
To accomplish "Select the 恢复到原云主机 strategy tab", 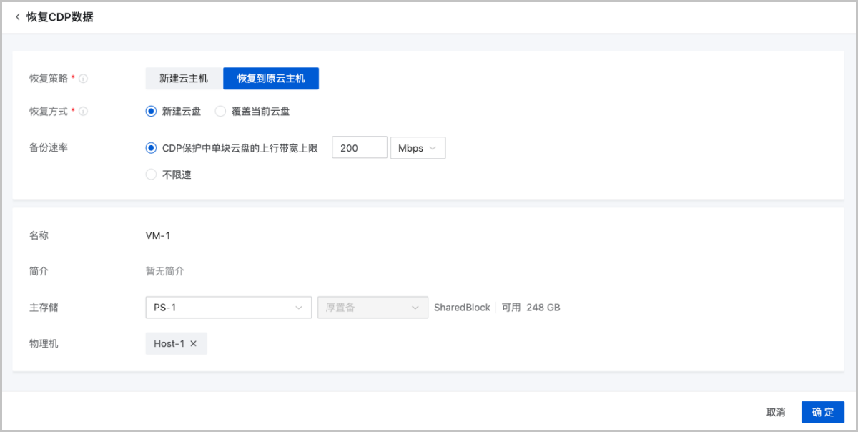I will click(x=271, y=79).
